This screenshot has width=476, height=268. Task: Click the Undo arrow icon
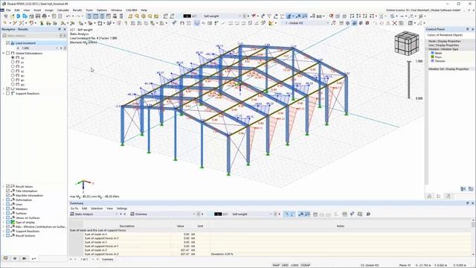pos(68,16)
